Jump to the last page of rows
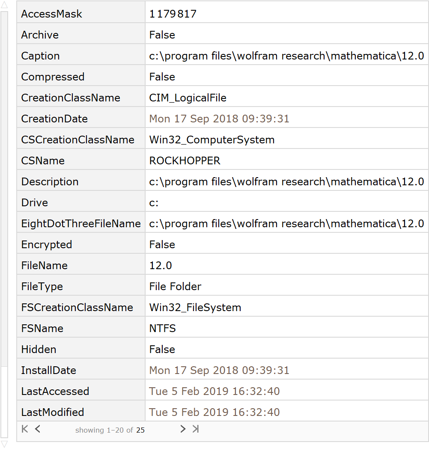 196,429
